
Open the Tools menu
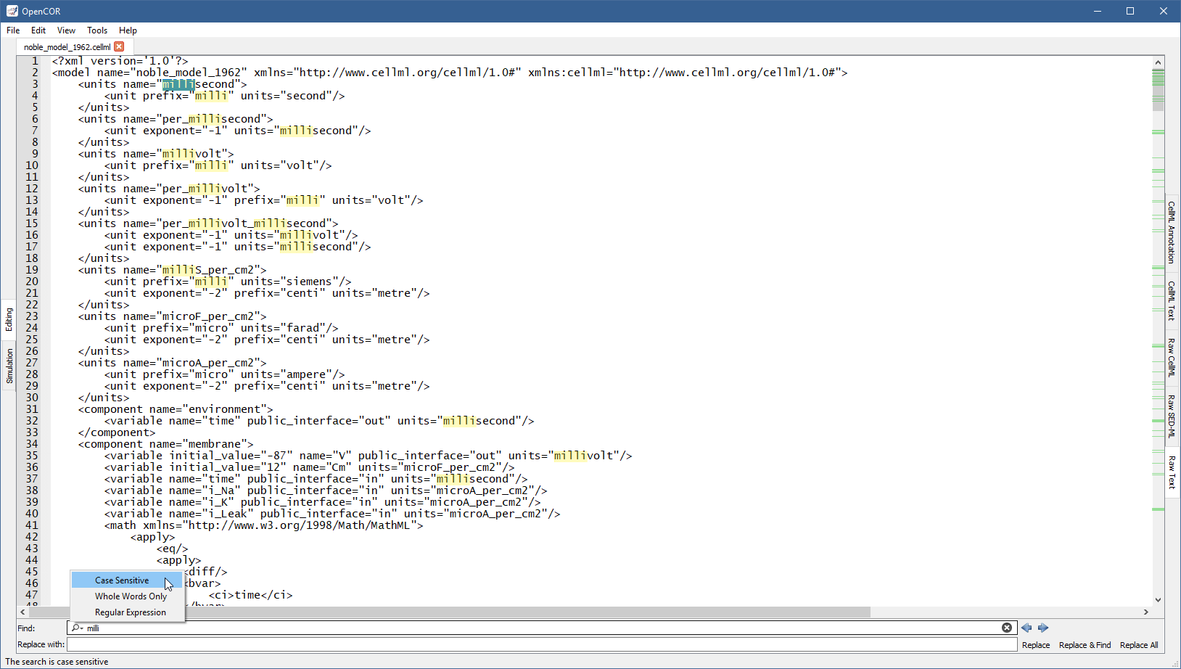click(97, 30)
